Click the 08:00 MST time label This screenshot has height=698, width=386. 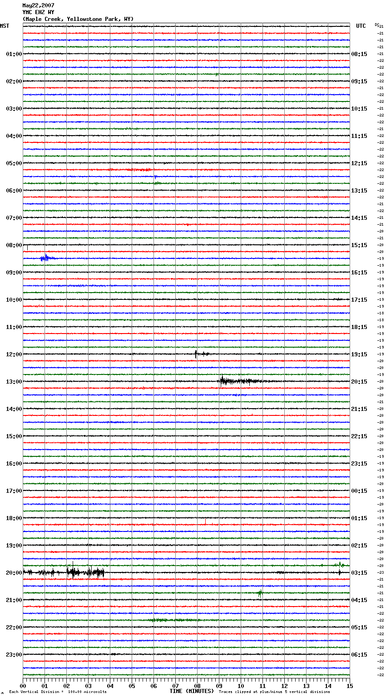pos(14,245)
